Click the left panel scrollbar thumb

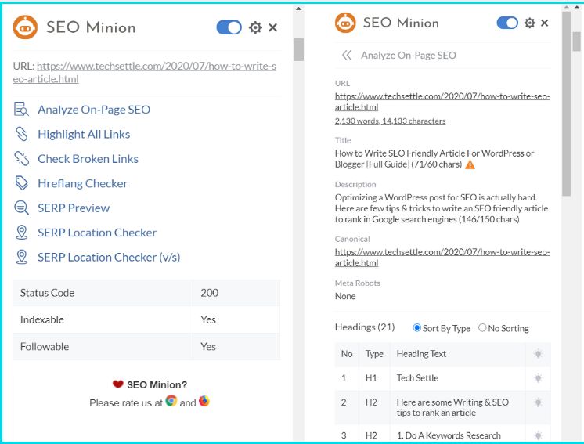tap(298, 49)
